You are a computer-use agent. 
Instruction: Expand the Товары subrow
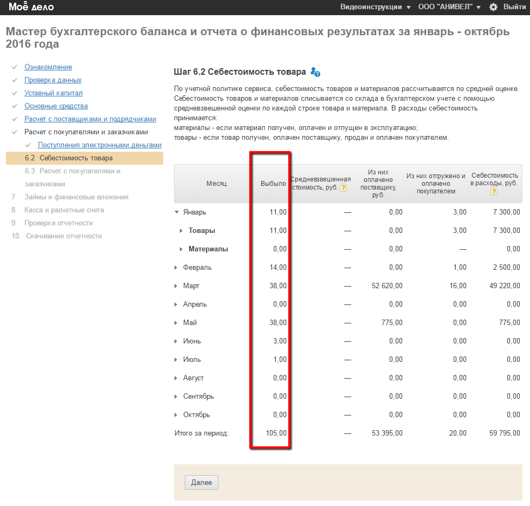pos(182,231)
